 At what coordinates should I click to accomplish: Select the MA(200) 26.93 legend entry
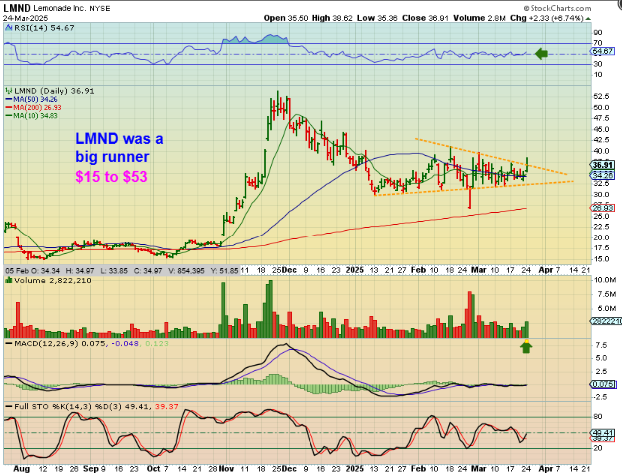(x=32, y=107)
